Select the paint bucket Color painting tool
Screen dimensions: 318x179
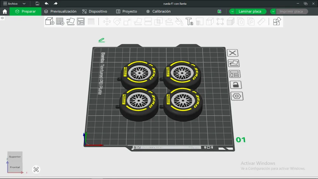pyautogui.click(x=179, y=22)
